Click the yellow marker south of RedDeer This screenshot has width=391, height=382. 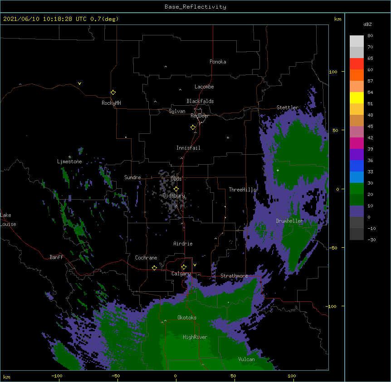click(193, 127)
